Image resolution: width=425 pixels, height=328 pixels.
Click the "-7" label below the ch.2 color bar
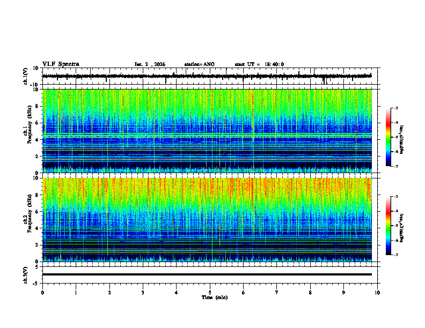pyautogui.click(x=395, y=255)
